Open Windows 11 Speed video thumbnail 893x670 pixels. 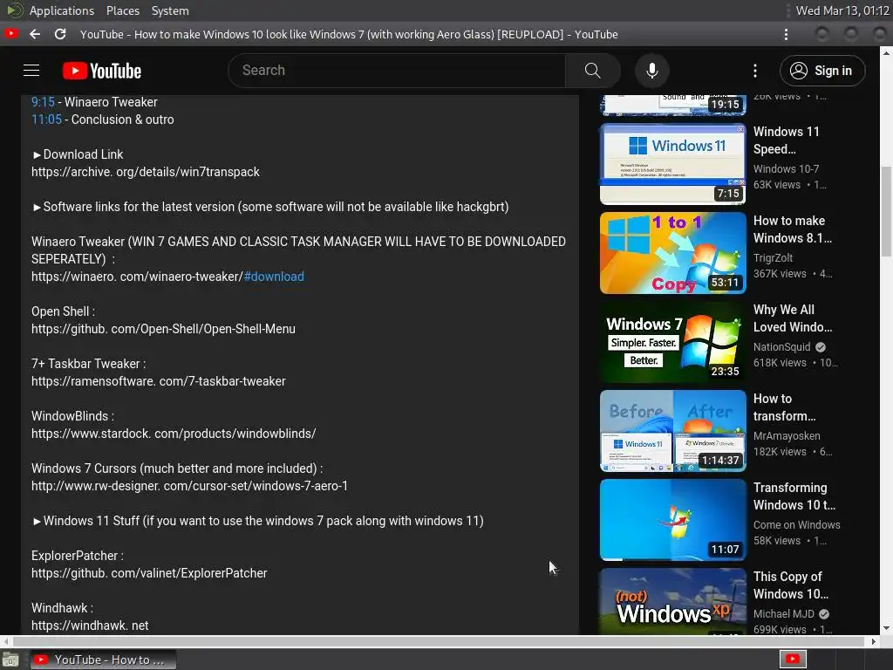pyautogui.click(x=672, y=164)
